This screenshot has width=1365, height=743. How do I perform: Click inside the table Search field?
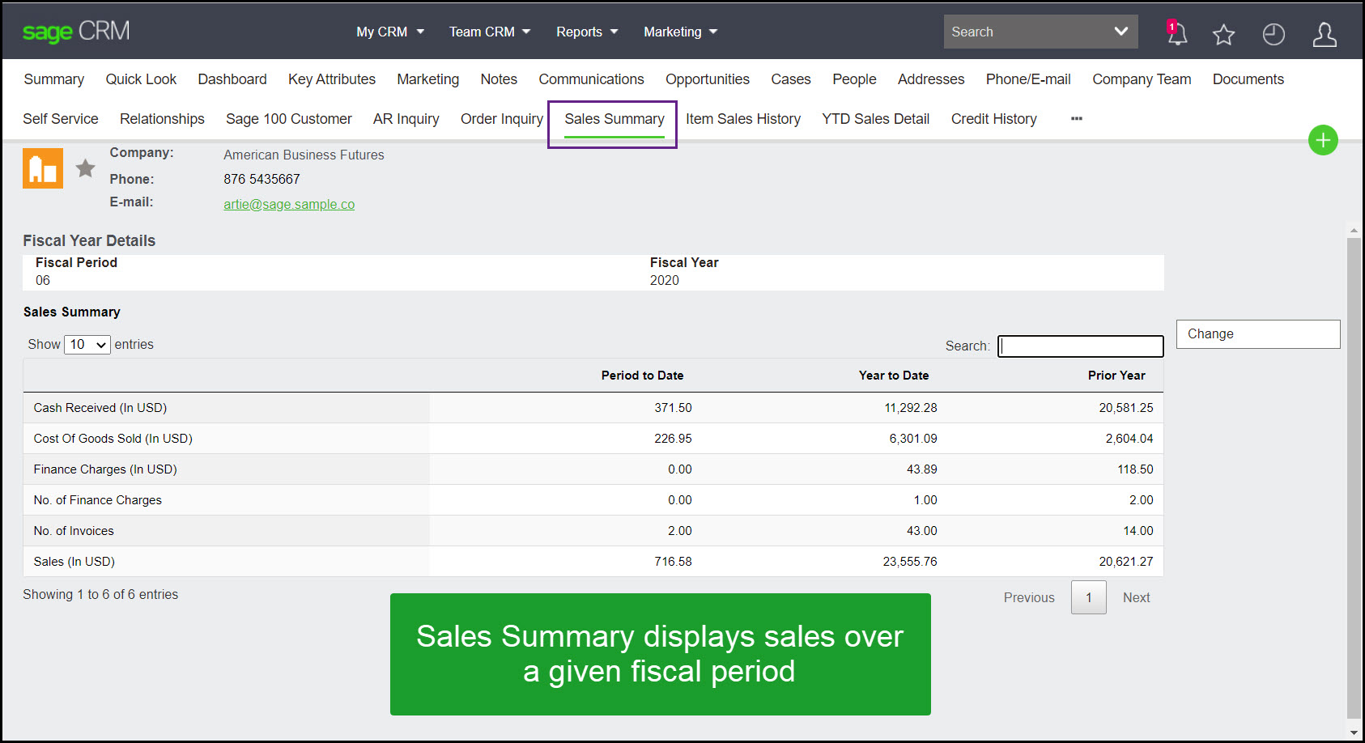(1080, 346)
